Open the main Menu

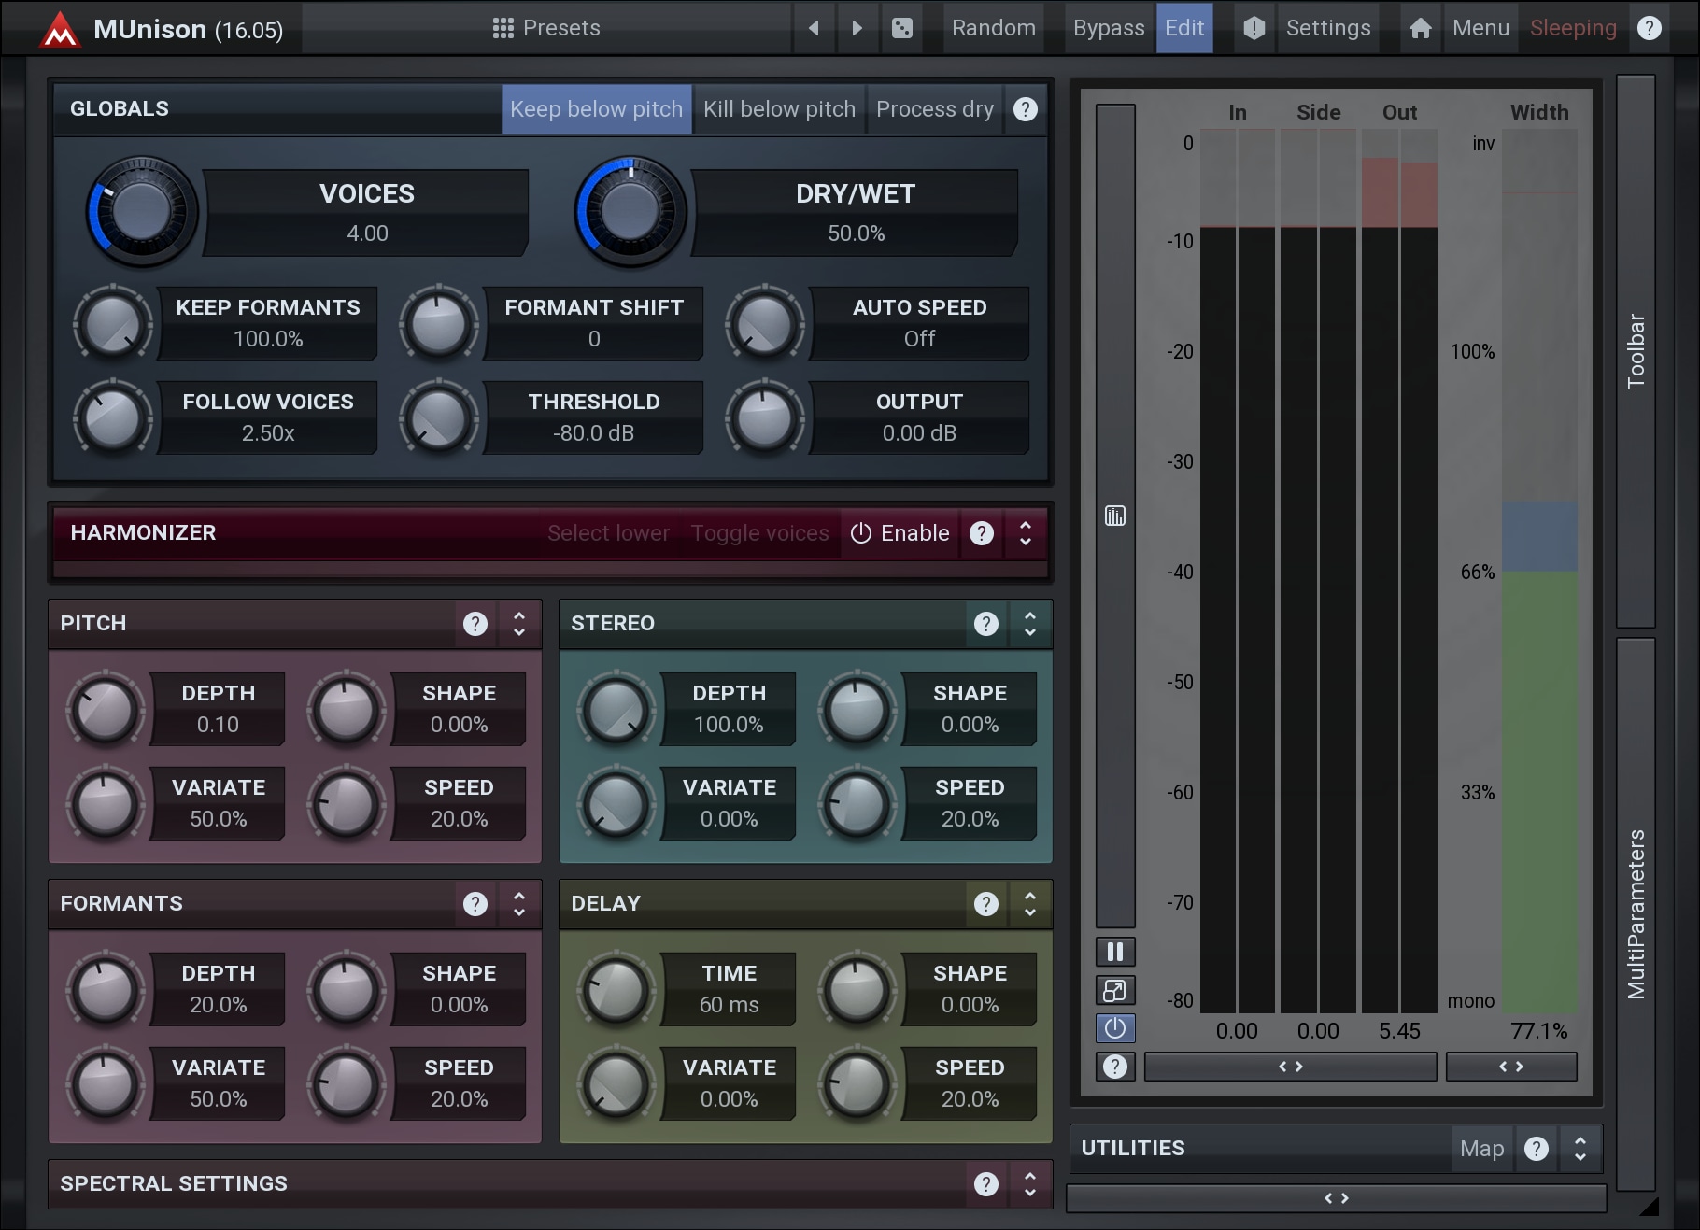pos(1480,28)
